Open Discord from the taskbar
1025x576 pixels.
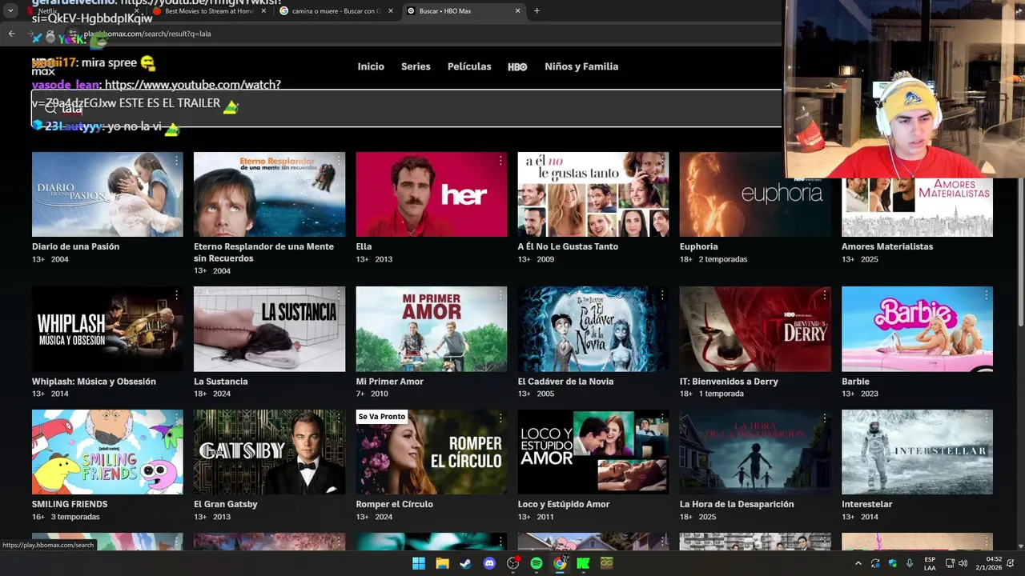coord(489,563)
